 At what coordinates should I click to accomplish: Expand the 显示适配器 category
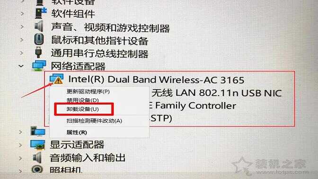click(x=20, y=145)
